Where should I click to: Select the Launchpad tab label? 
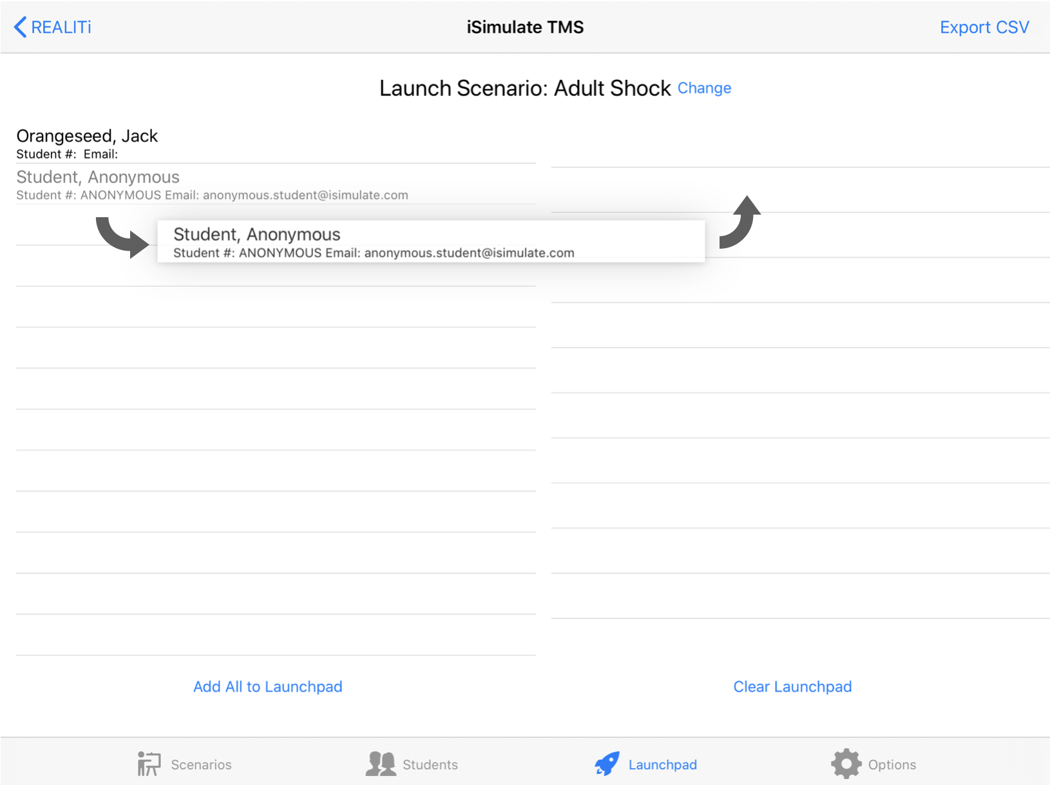tap(662, 765)
